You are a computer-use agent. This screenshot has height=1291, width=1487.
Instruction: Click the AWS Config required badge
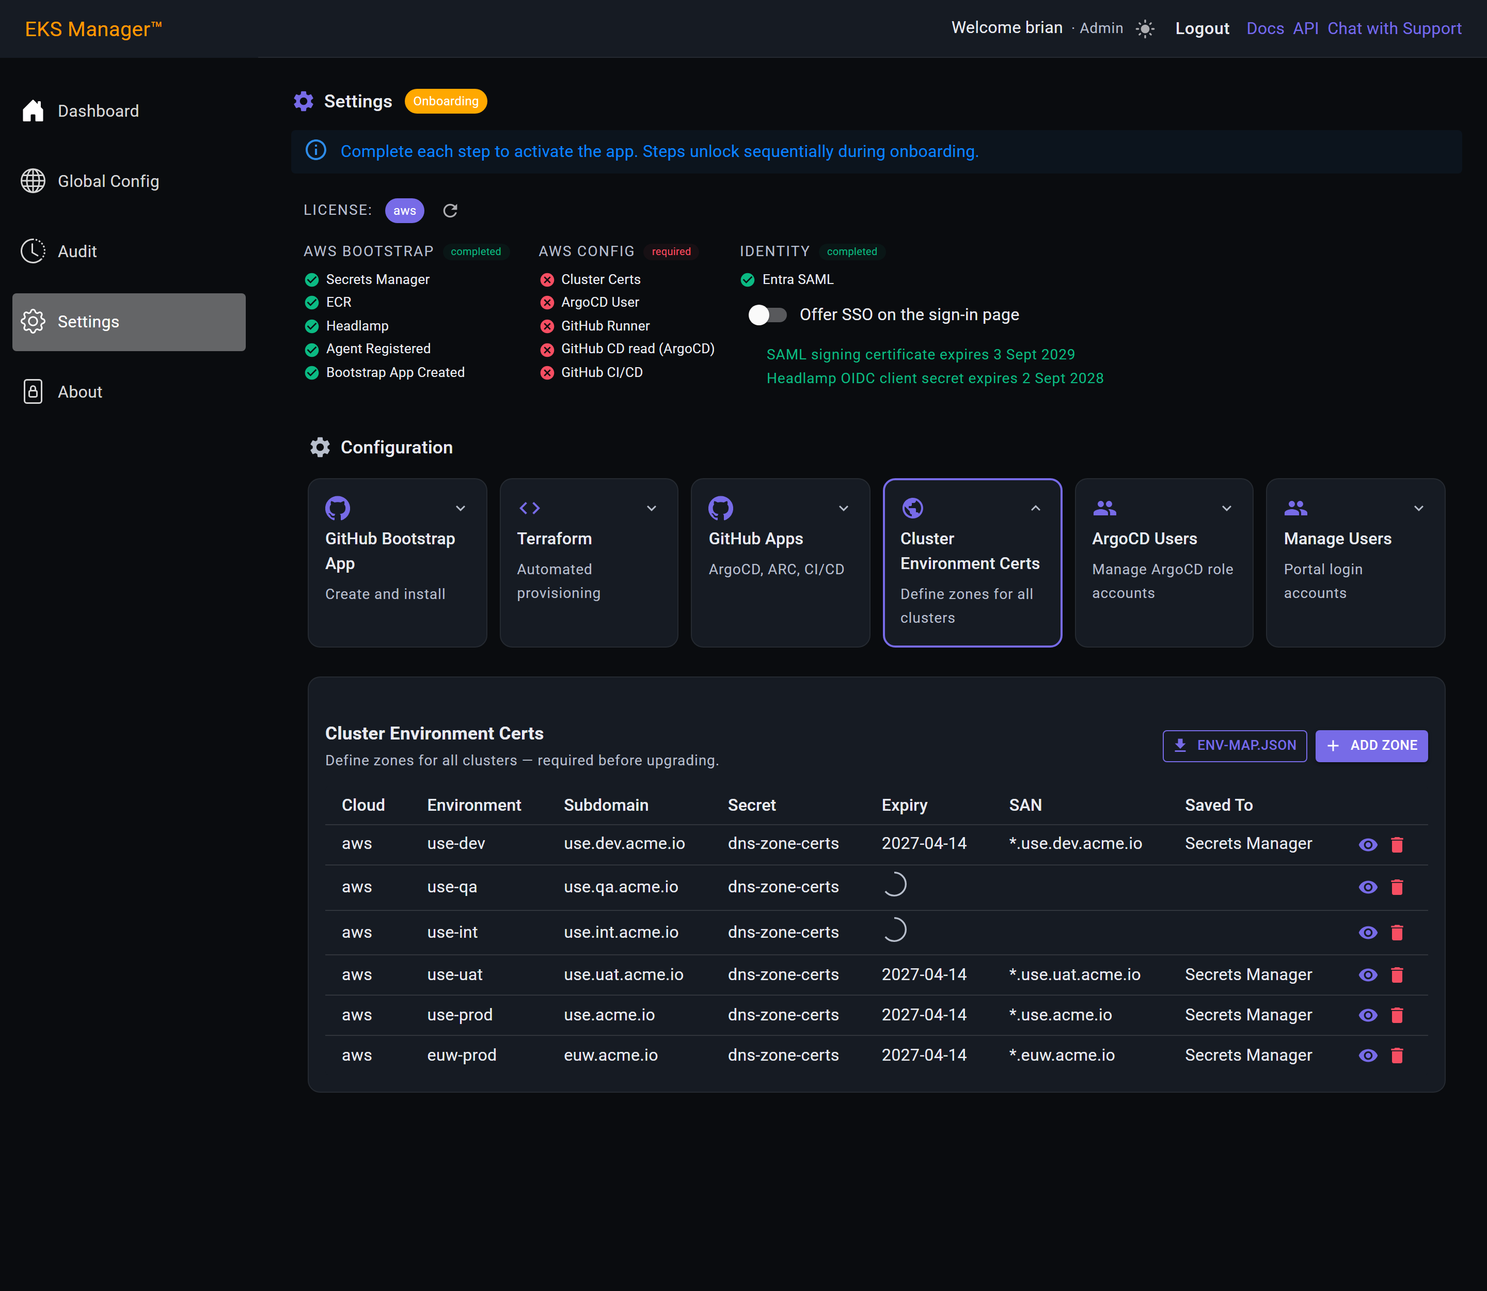[x=671, y=251]
